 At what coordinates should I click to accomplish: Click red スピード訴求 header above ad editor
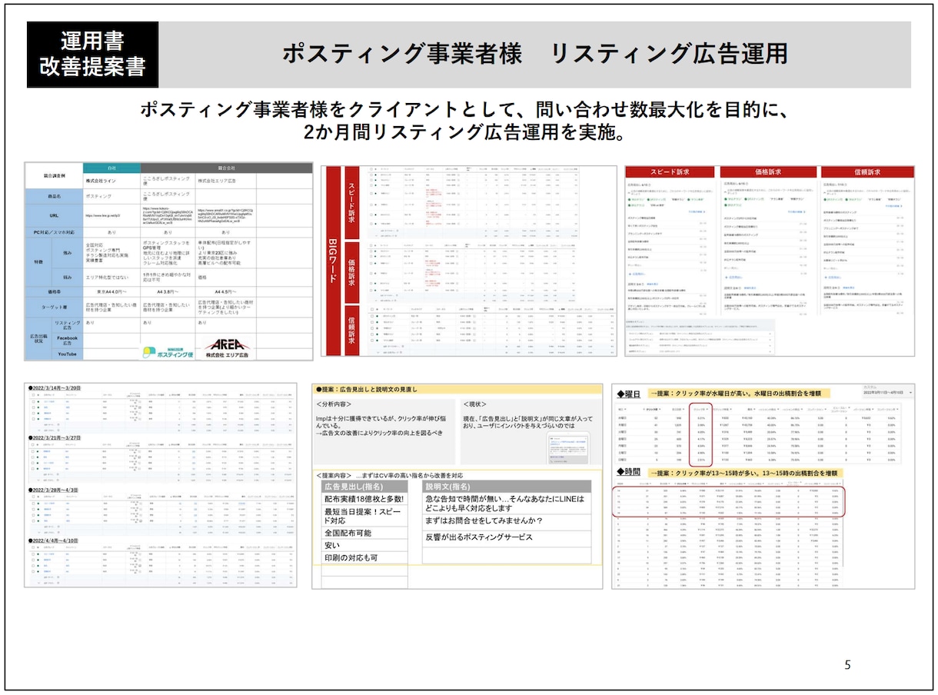click(x=668, y=172)
